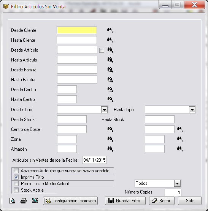Expand the Desde Tipo dropdown
The height and width of the screenshot is (211, 208).
click(x=104, y=110)
